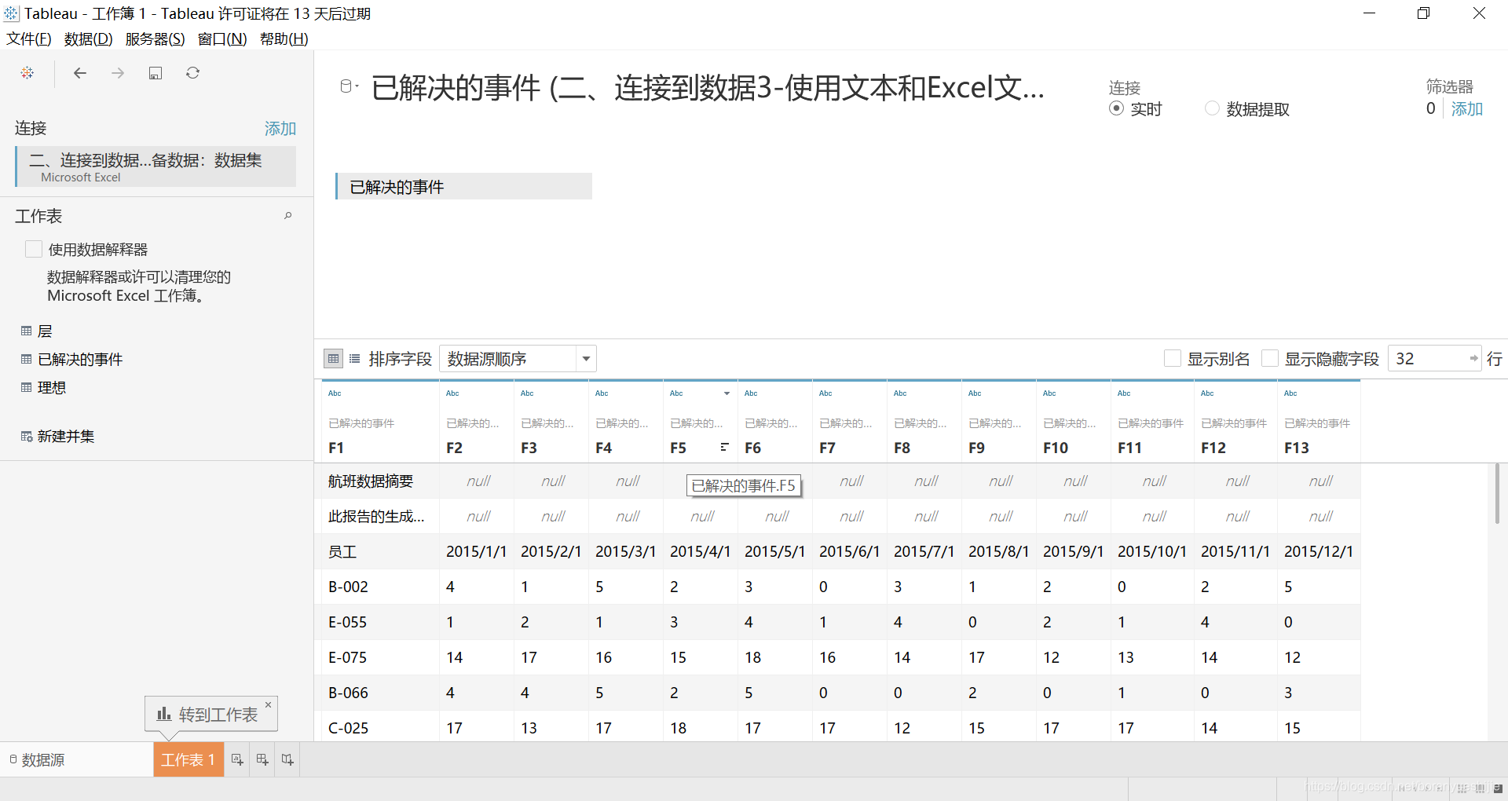Viewport: 1508px width, 801px height.
Task: Switch to 工作表 1 tab
Action: pyautogui.click(x=188, y=760)
